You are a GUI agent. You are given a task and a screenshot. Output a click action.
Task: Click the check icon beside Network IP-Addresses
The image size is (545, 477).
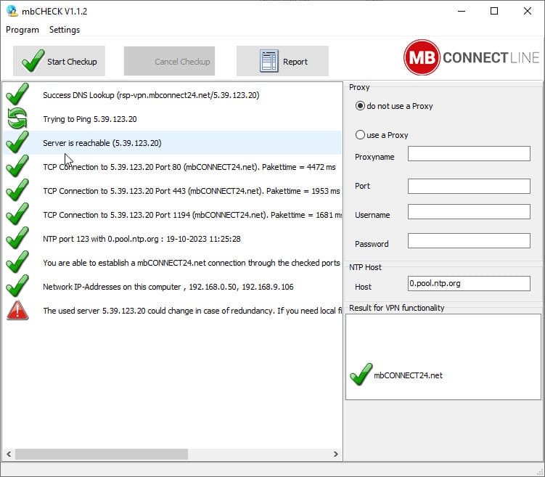(17, 286)
